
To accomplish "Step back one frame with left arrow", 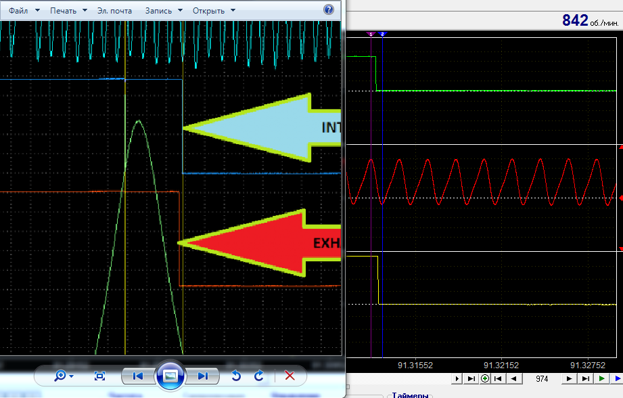I will [513, 378].
